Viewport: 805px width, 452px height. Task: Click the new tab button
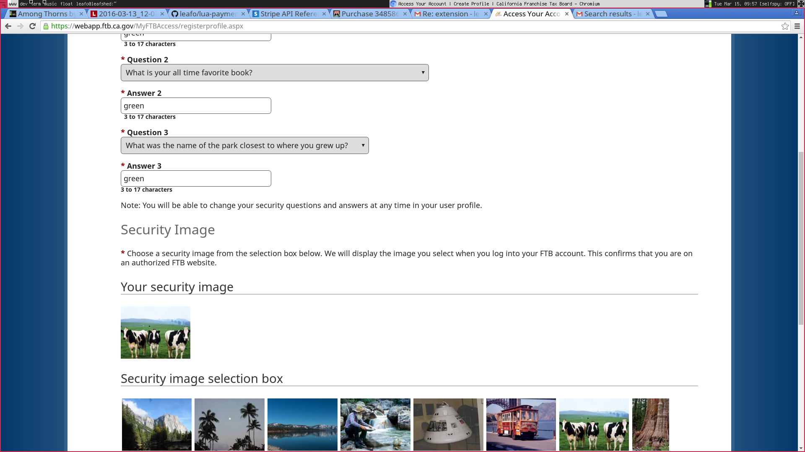click(x=661, y=14)
